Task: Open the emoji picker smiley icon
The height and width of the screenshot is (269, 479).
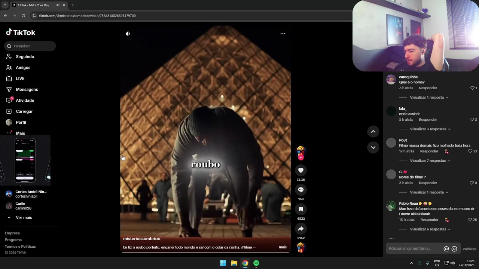Action: coord(454,249)
